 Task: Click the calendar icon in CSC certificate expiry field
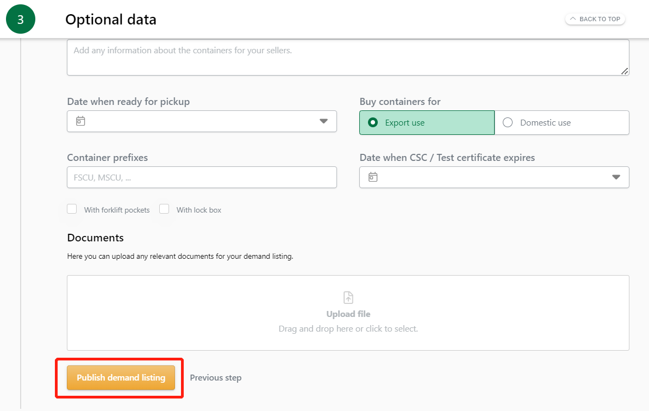tap(373, 177)
